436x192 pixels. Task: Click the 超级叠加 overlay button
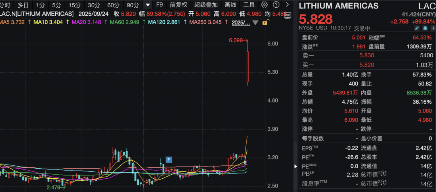click(206, 5)
